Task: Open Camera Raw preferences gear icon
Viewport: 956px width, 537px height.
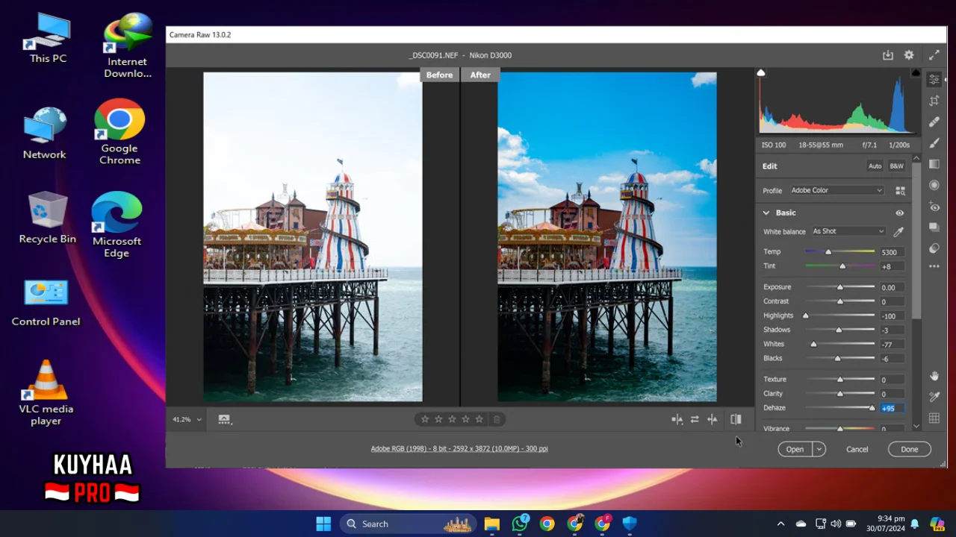Action: tap(909, 55)
